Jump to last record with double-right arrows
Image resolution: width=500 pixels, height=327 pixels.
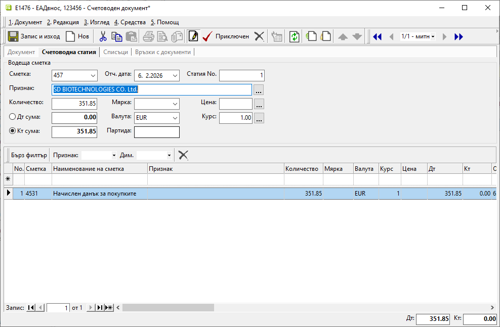(459, 36)
